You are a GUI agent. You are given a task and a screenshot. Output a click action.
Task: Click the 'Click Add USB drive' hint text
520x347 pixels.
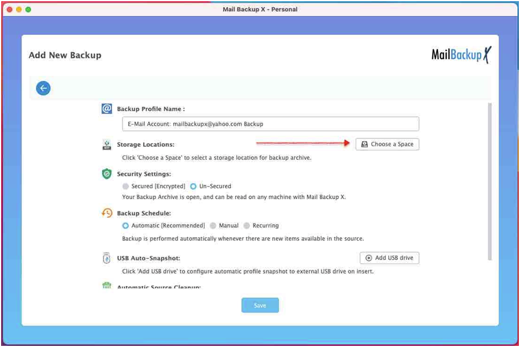point(248,271)
